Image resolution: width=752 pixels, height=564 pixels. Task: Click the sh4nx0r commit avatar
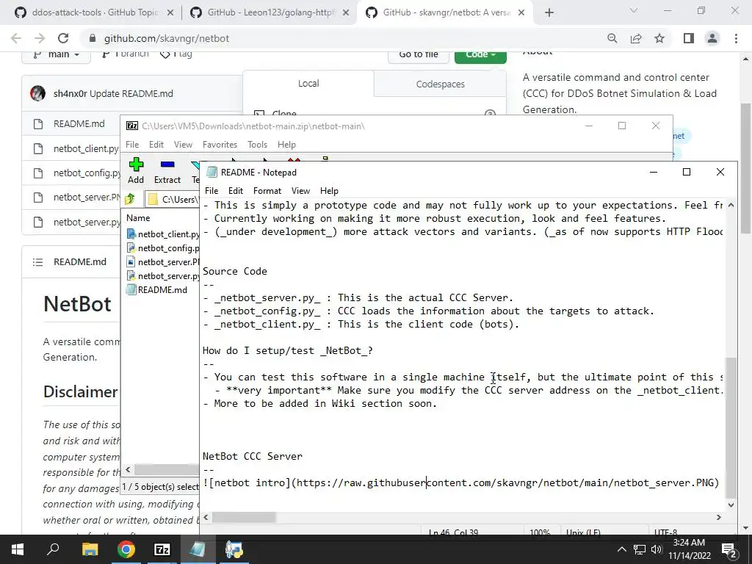click(x=38, y=93)
